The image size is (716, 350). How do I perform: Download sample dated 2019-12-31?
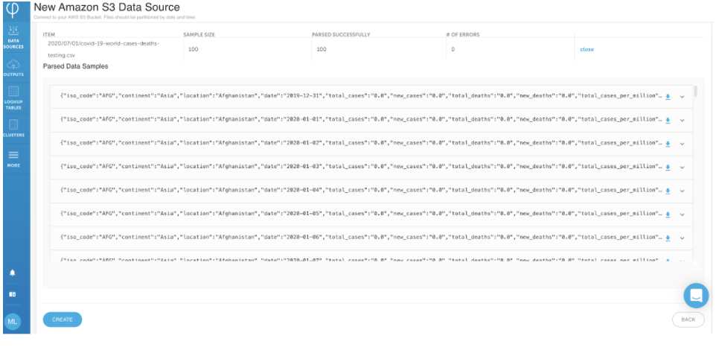click(668, 96)
